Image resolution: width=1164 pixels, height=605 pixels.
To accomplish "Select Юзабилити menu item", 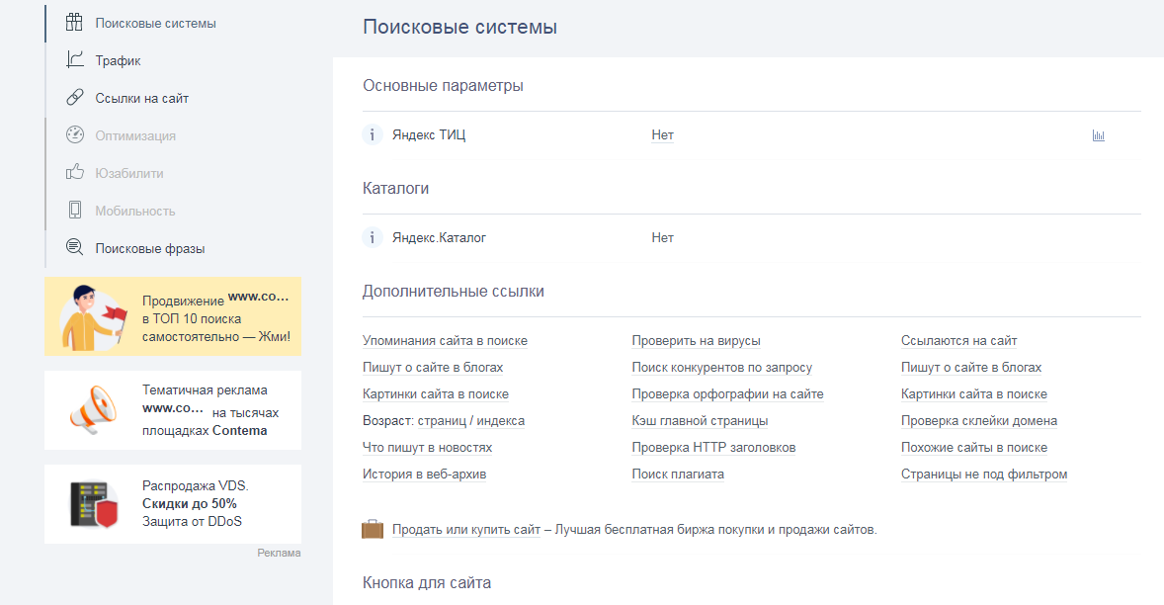I will (129, 173).
